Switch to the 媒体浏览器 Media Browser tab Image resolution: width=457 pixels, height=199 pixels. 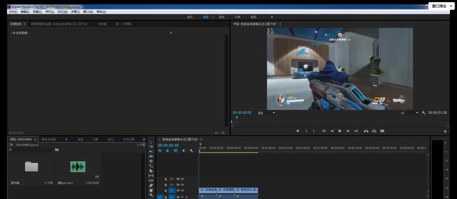pyautogui.click(x=48, y=139)
